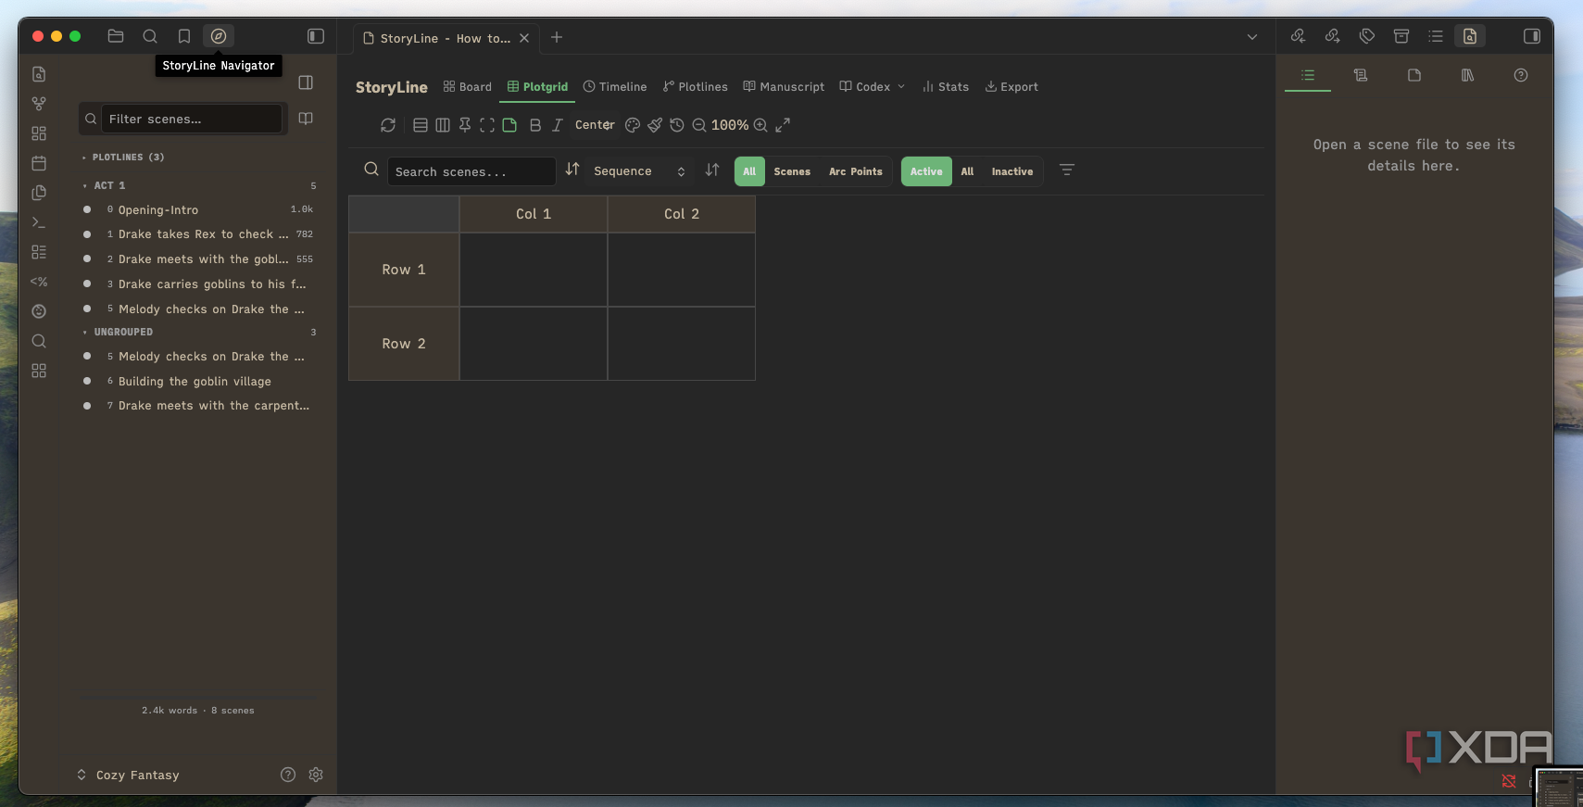1583x807 pixels.
Task: Collapse the right sidebar
Action: click(1532, 36)
